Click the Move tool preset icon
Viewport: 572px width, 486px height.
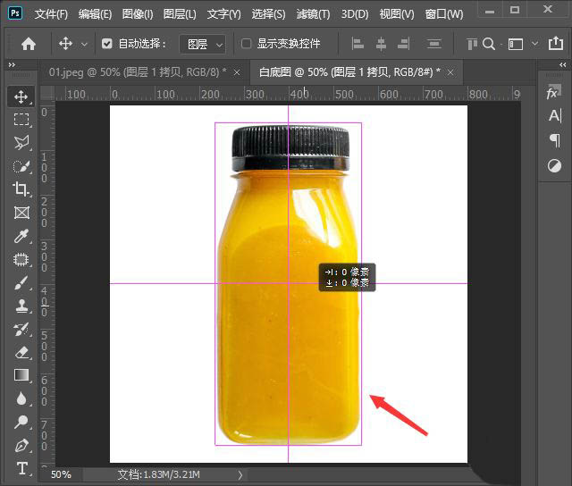[x=65, y=44]
